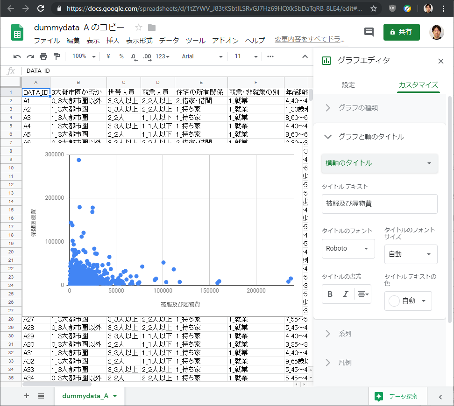Click the 共有 button

401,32
